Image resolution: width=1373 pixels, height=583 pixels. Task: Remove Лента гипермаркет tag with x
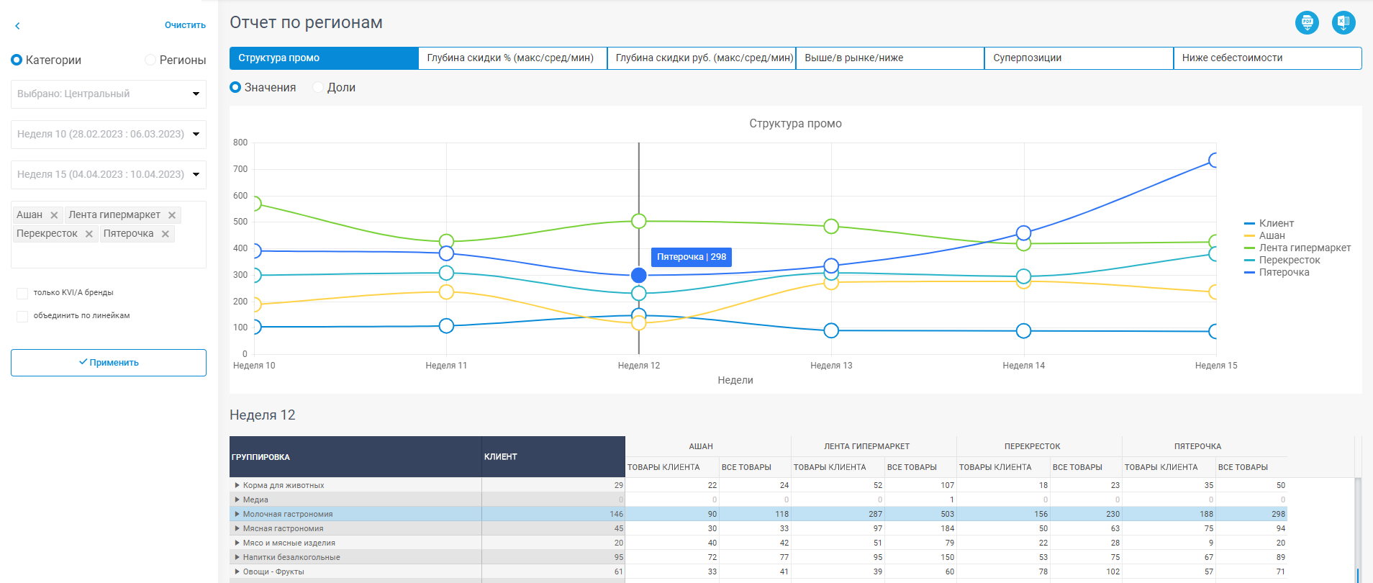point(172,215)
